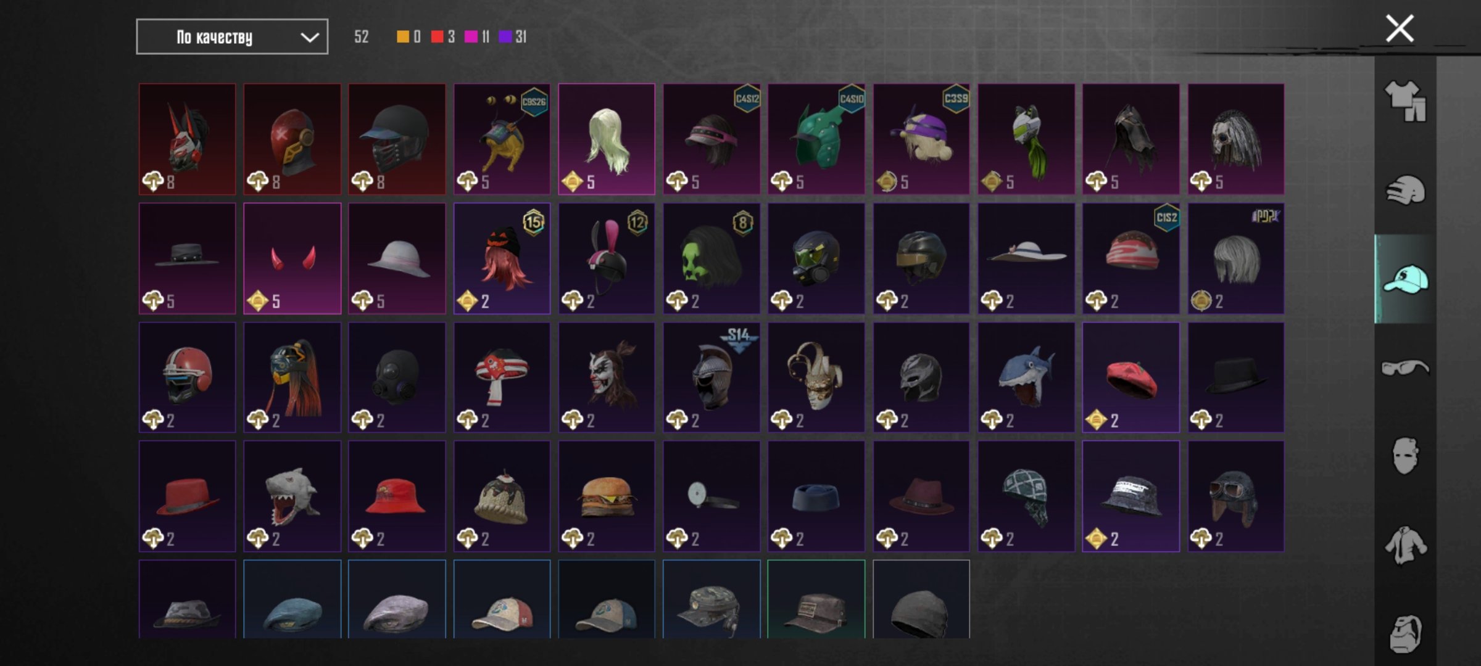1481x666 pixels.
Task: Open the outfits clothing category icon
Action: 1405,102
